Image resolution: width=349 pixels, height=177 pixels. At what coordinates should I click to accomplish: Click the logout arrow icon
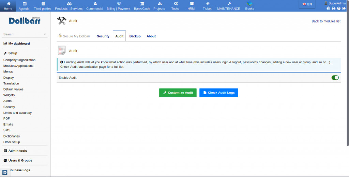tap(344, 8)
